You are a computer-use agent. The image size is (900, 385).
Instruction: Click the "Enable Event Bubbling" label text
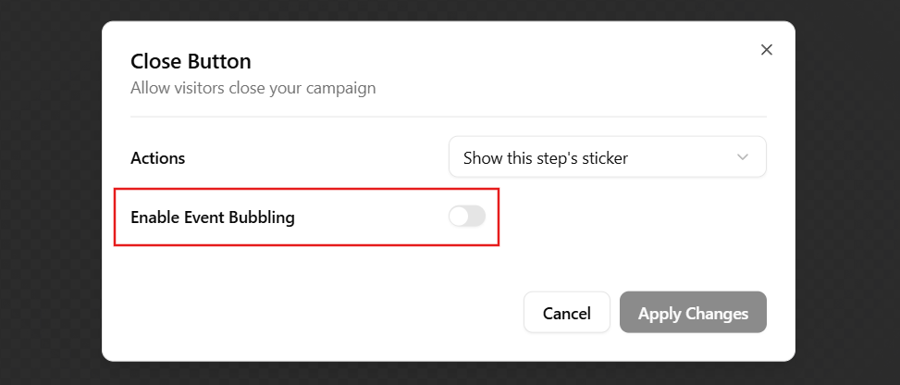point(213,217)
